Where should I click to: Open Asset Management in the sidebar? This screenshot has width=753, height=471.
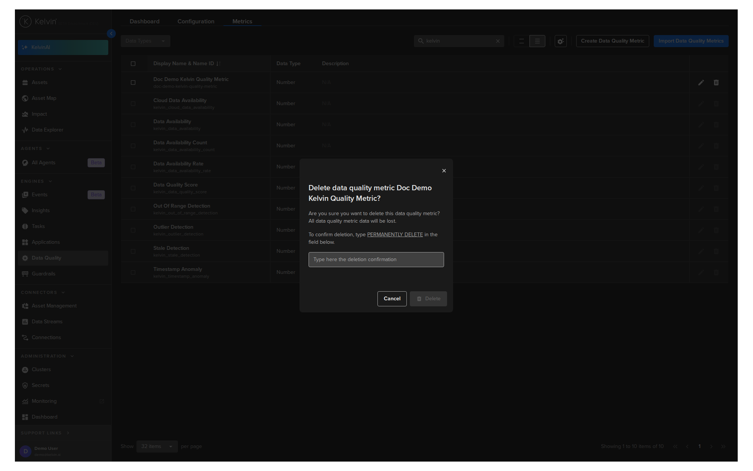click(x=63, y=306)
